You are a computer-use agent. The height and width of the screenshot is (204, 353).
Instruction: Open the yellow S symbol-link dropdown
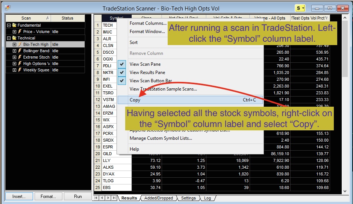(x=300, y=8)
